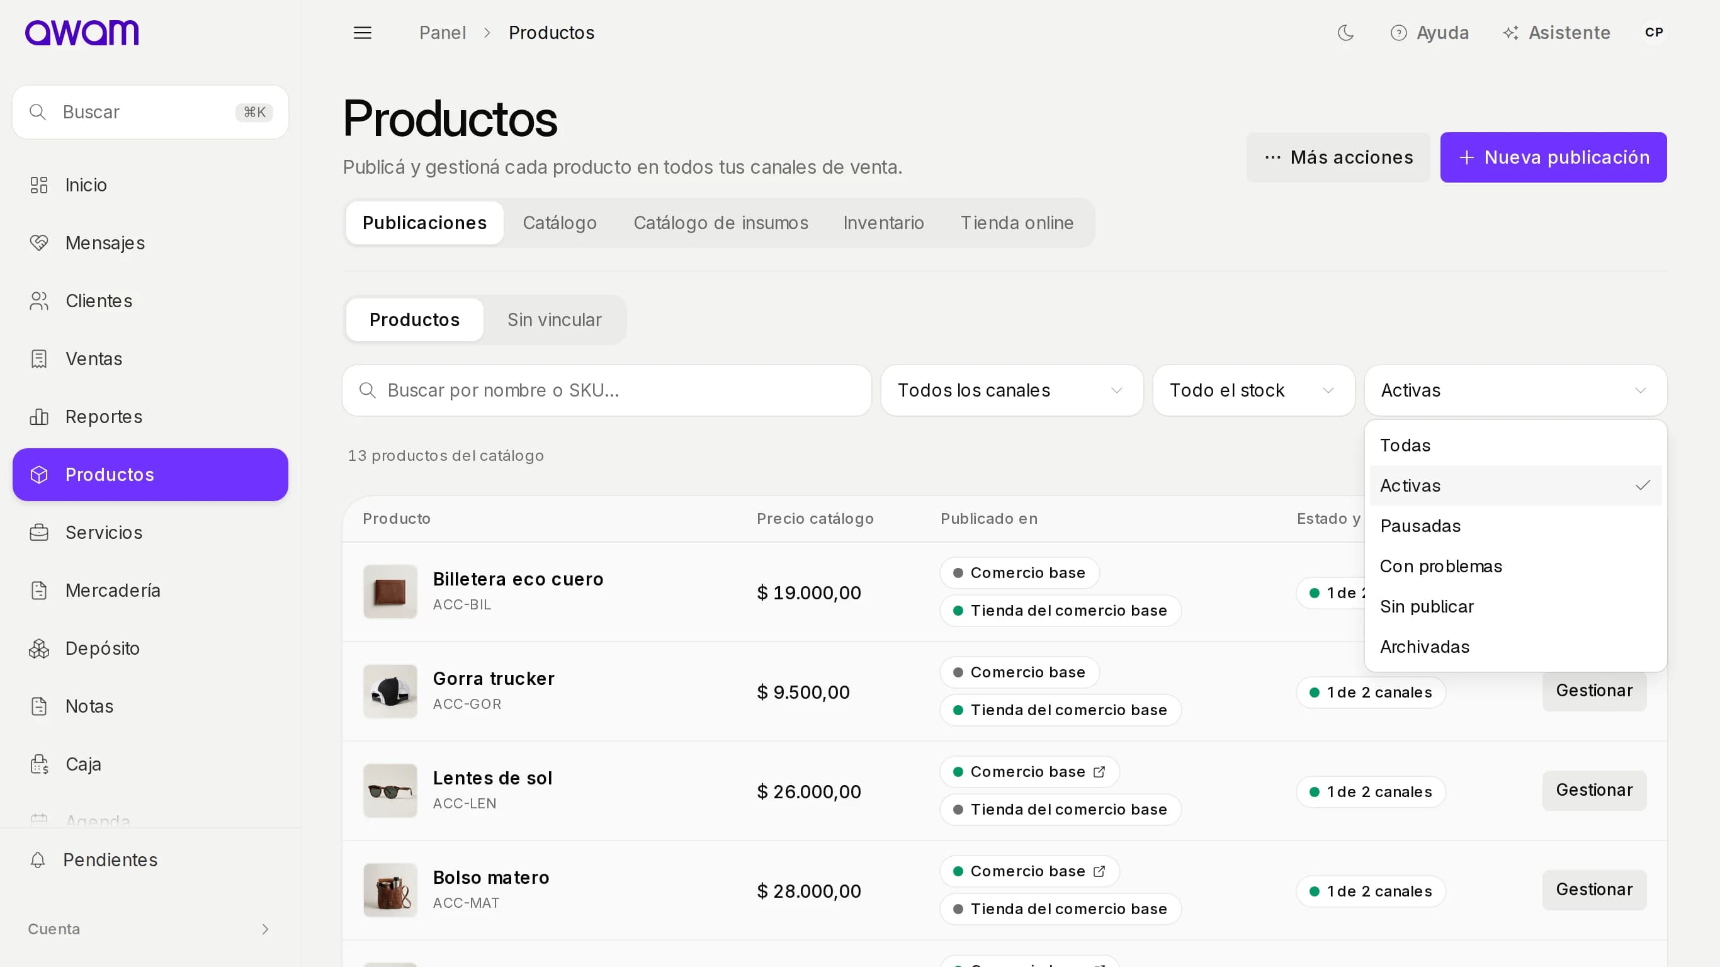
Task: Click Gestionar for Bolso matero
Action: (1594, 890)
